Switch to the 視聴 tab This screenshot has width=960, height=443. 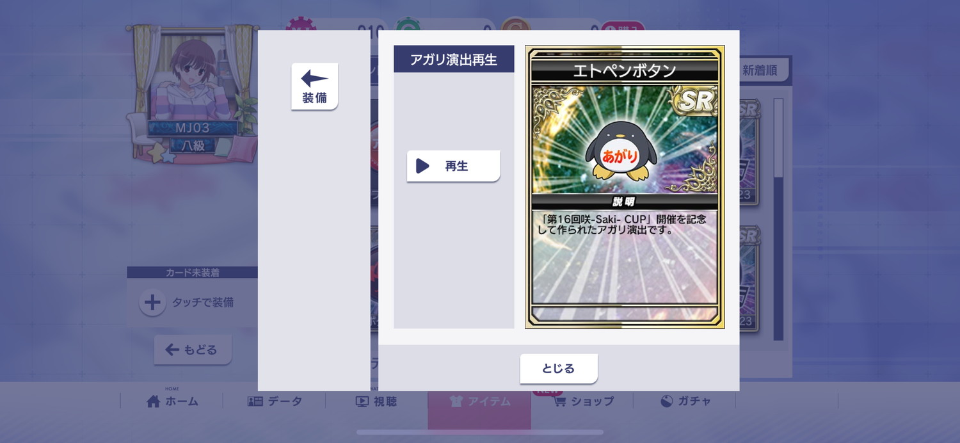pos(376,401)
